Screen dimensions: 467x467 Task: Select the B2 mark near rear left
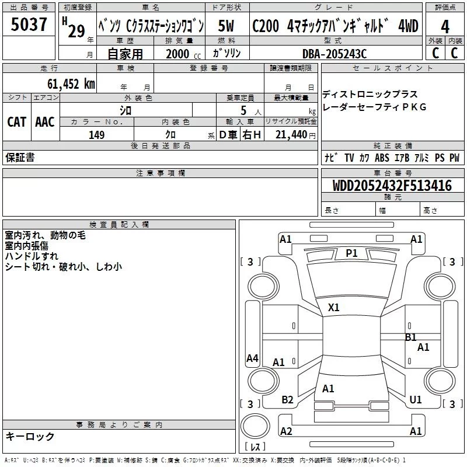point(287,400)
